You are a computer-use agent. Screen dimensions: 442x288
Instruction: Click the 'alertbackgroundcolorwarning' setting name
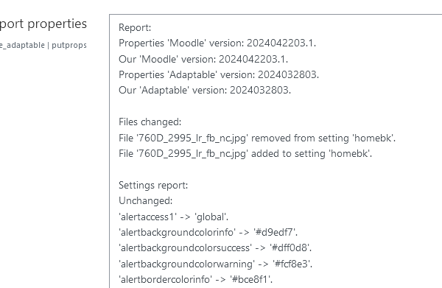187,264
